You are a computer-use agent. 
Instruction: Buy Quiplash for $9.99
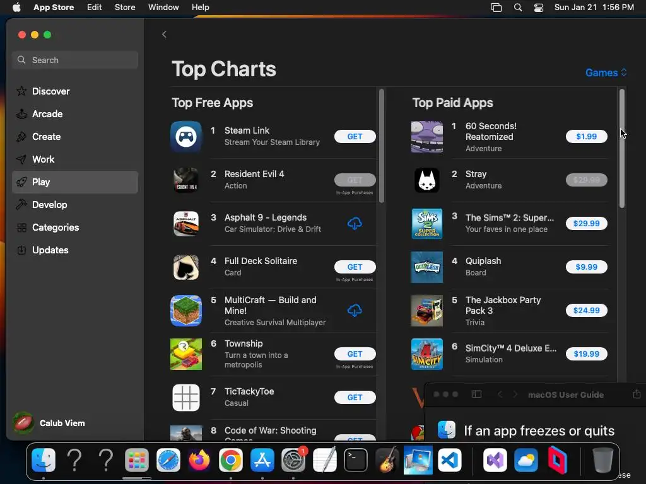(x=586, y=267)
